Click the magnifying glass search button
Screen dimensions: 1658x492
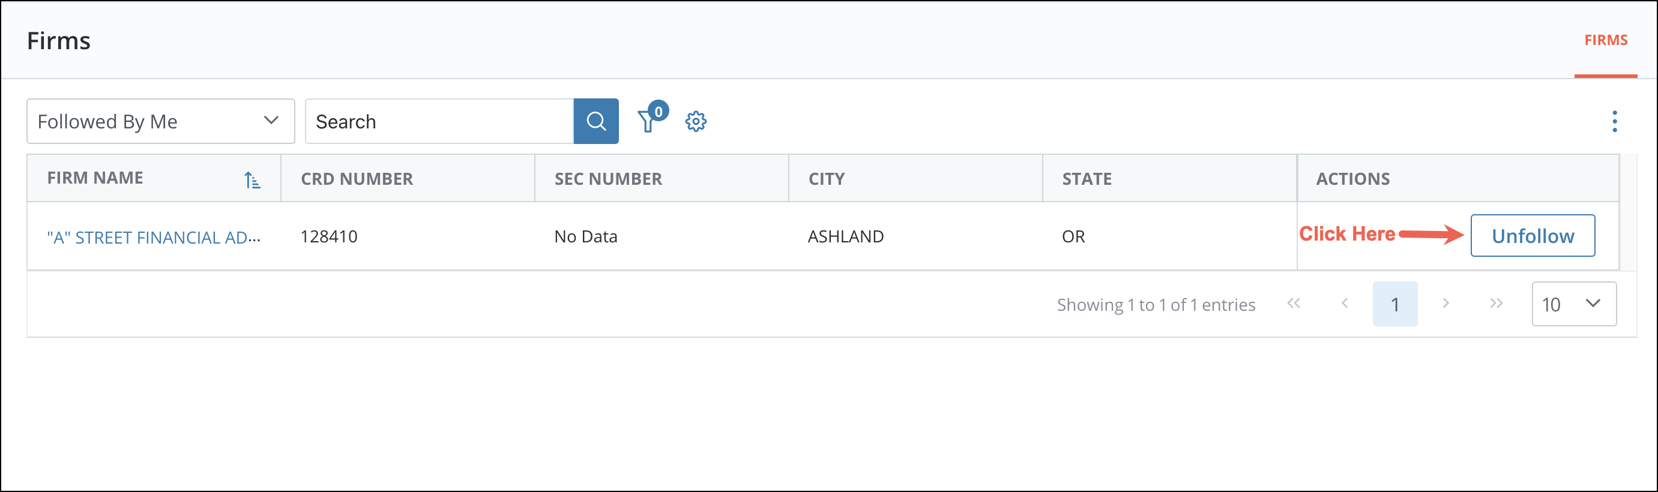595,121
